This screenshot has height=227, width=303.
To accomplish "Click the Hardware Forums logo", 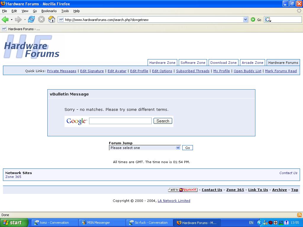I will 31,46.
